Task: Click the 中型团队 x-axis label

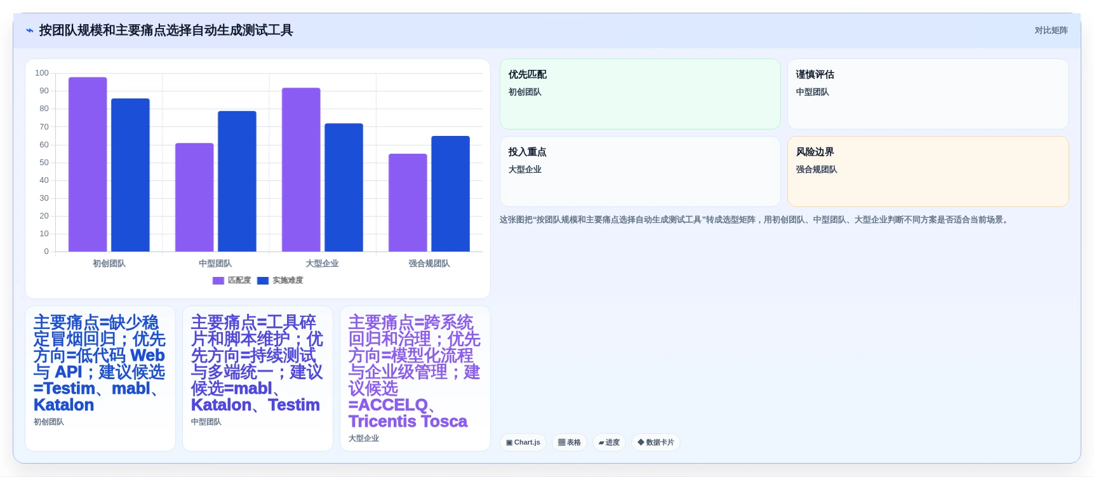Action: click(x=215, y=264)
